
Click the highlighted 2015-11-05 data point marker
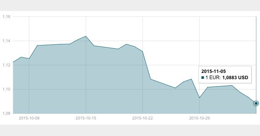(256, 103)
